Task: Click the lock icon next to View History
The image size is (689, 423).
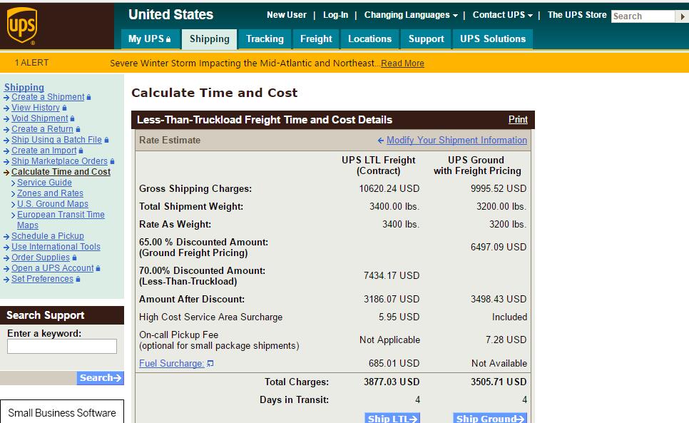Action: pyautogui.click(x=65, y=108)
